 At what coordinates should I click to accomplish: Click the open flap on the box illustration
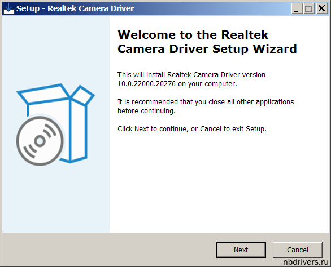pyautogui.click(x=43, y=94)
